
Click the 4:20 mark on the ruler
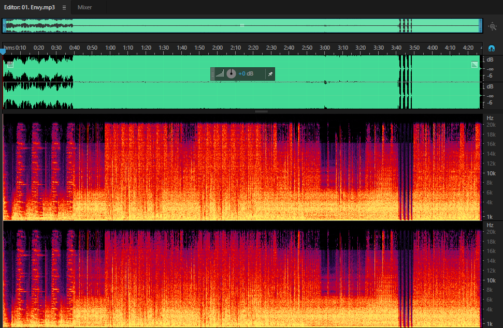468,48
